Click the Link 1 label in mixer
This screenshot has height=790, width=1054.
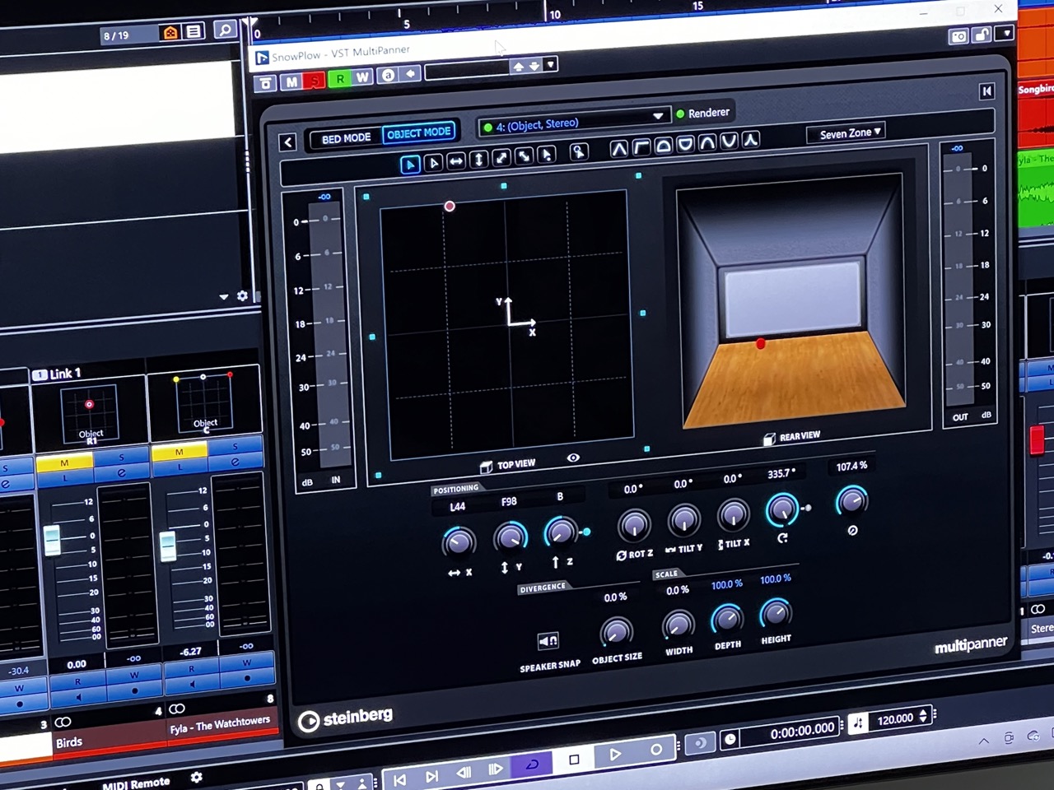point(65,374)
